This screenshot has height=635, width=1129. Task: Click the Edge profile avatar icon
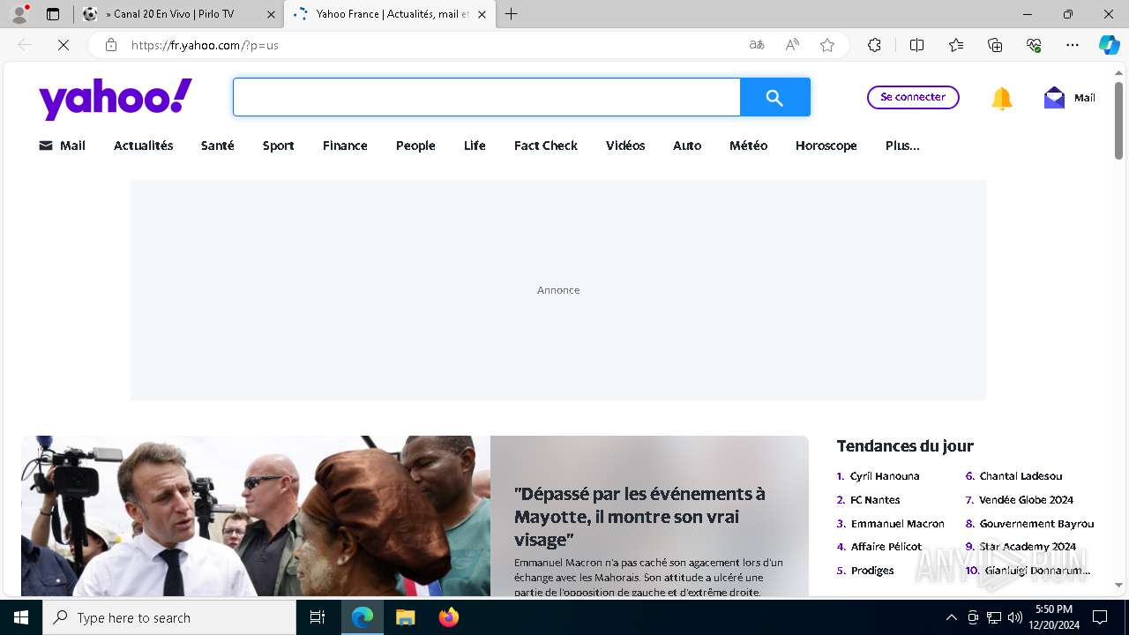pyautogui.click(x=19, y=14)
